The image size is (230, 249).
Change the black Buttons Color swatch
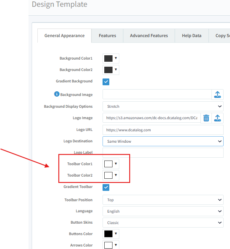(111, 234)
